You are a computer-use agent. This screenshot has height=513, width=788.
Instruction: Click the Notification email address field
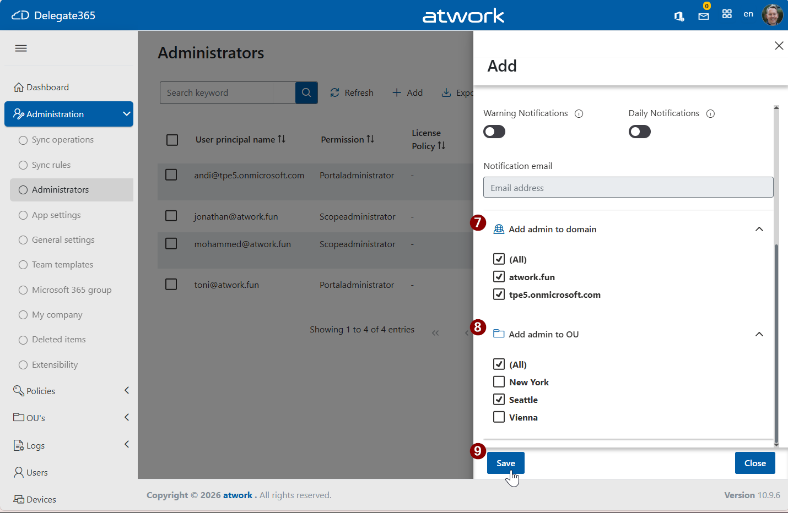[628, 187]
